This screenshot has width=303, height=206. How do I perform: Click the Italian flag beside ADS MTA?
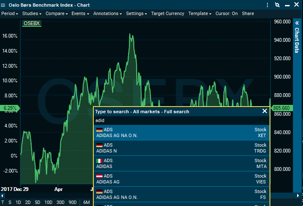pos(99,161)
